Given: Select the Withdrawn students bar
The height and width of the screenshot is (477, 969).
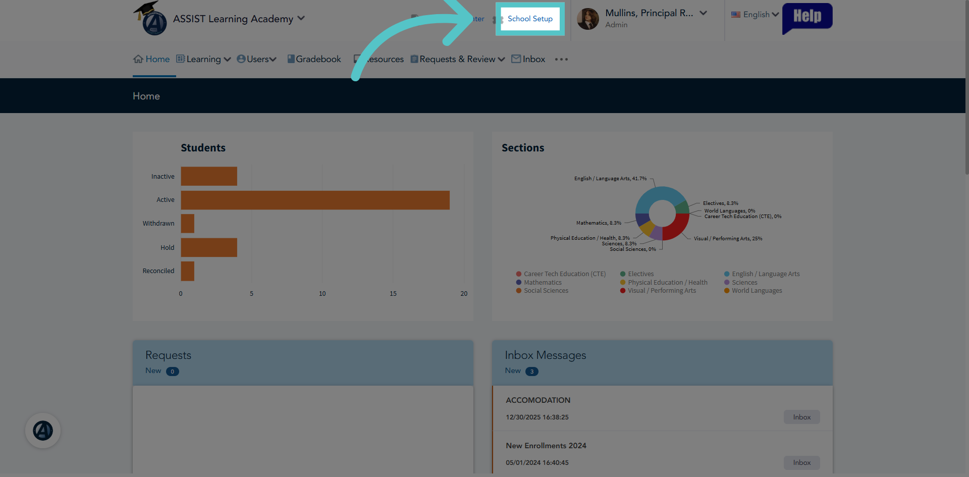Looking at the screenshot, I should (188, 224).
